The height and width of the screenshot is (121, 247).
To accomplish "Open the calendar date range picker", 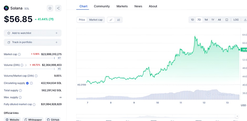I will (x=227, y=20).
